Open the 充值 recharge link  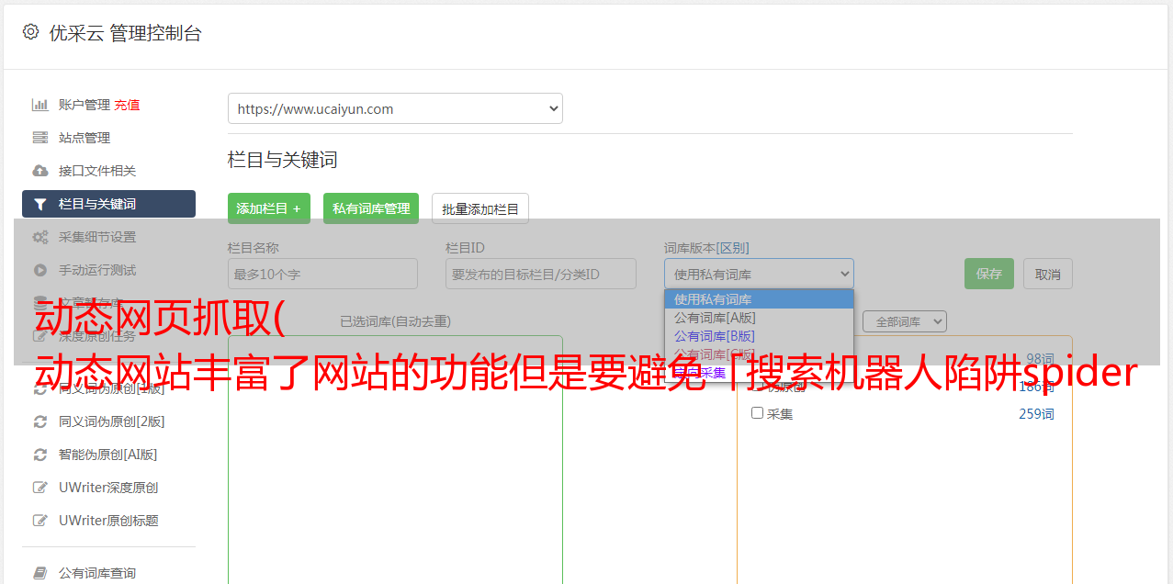tap(127, 105)
